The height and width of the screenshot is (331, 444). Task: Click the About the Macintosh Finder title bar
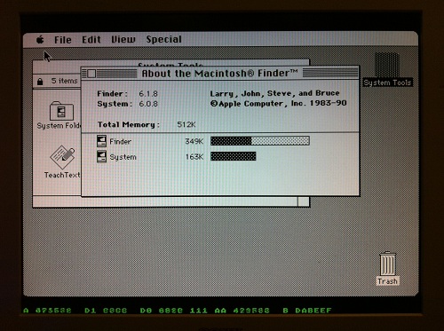click(x=220, y=73)
